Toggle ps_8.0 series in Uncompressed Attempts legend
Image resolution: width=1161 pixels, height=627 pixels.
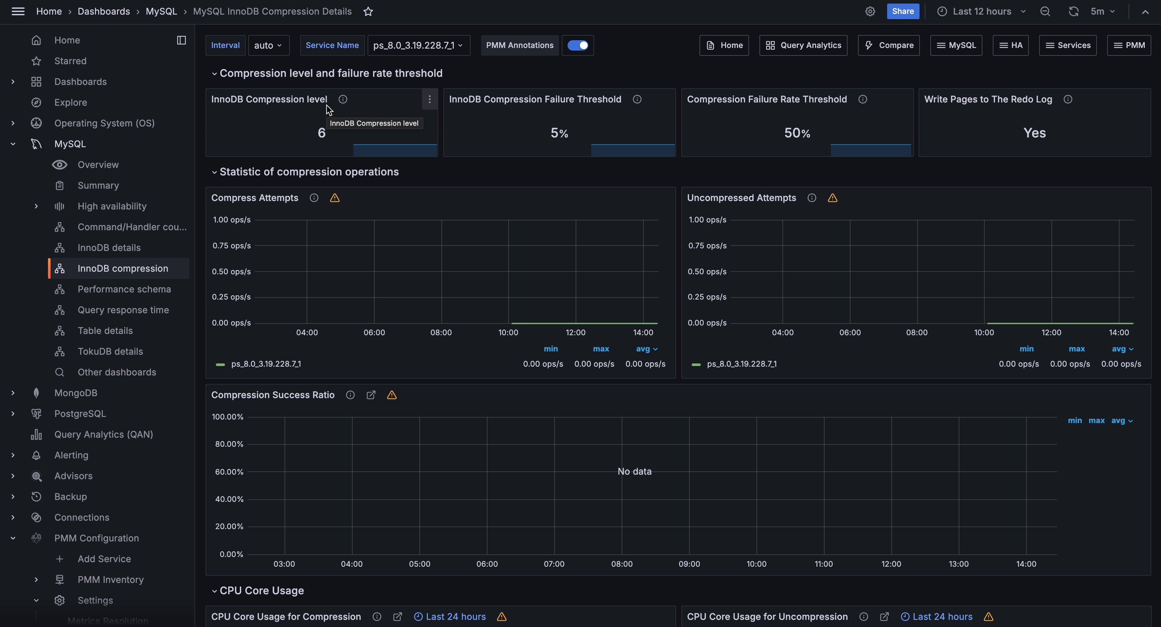pos(741,364)
